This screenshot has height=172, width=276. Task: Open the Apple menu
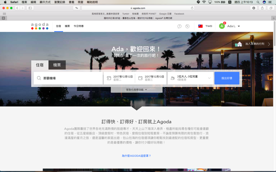click(5, 2)
